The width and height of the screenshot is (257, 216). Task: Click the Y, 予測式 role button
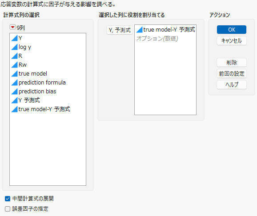pos(120,30)
